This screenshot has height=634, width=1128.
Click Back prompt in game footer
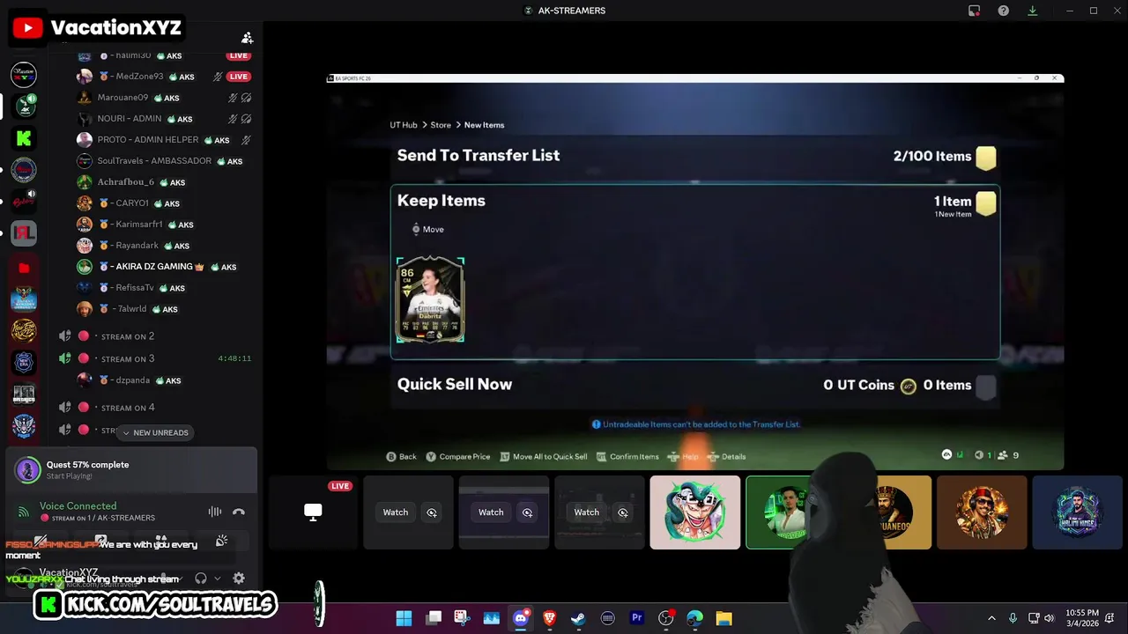click(401, 456)
